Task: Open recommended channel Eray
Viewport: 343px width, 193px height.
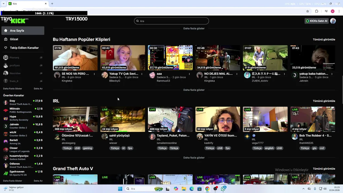Action: (23, 102)
